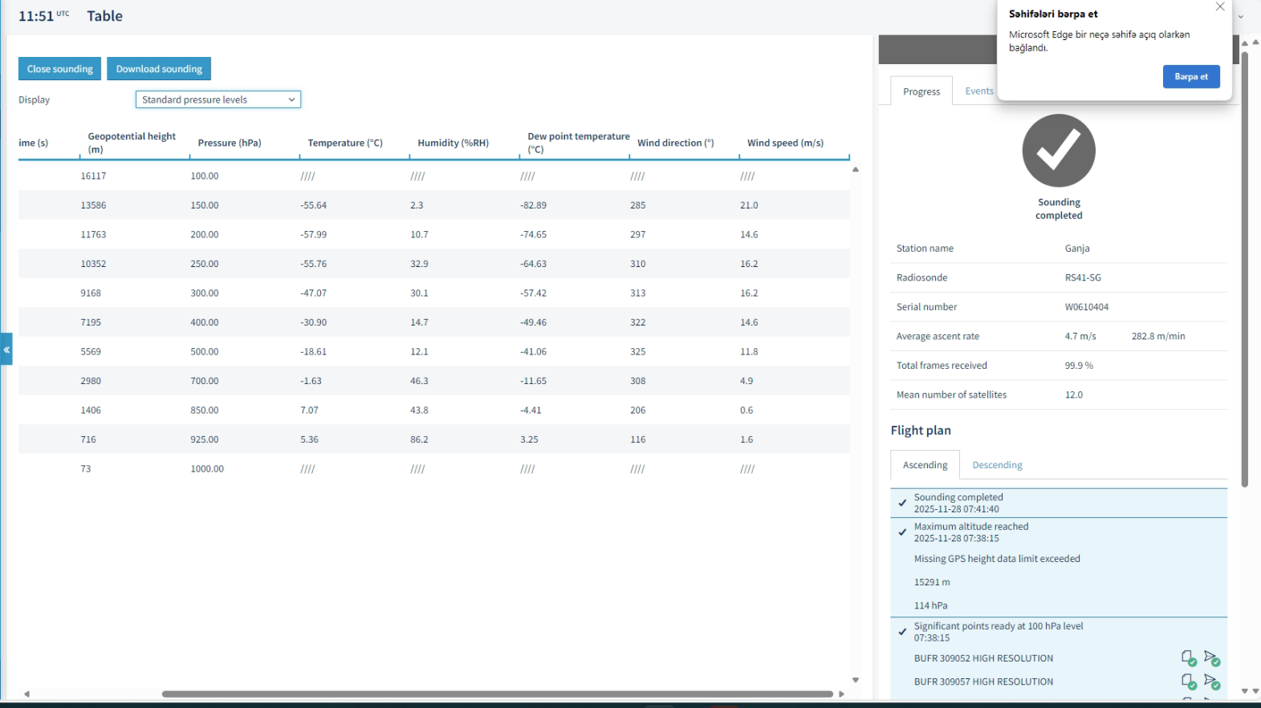
Task: Select the 1000.00 pressure cell
Action: [207, 469]
